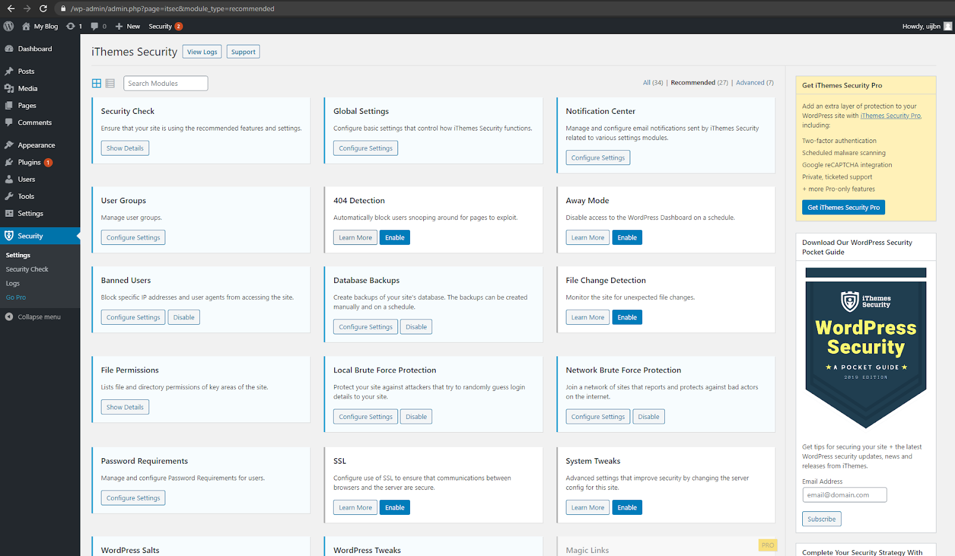The image size is (955, 556).
Task: Learn More about Away Mode
Action: [587, 238]
